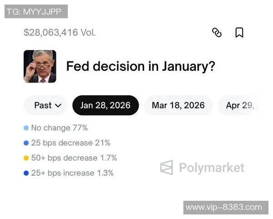Click the Jerome Powell market thumbnail

(40, 67)
